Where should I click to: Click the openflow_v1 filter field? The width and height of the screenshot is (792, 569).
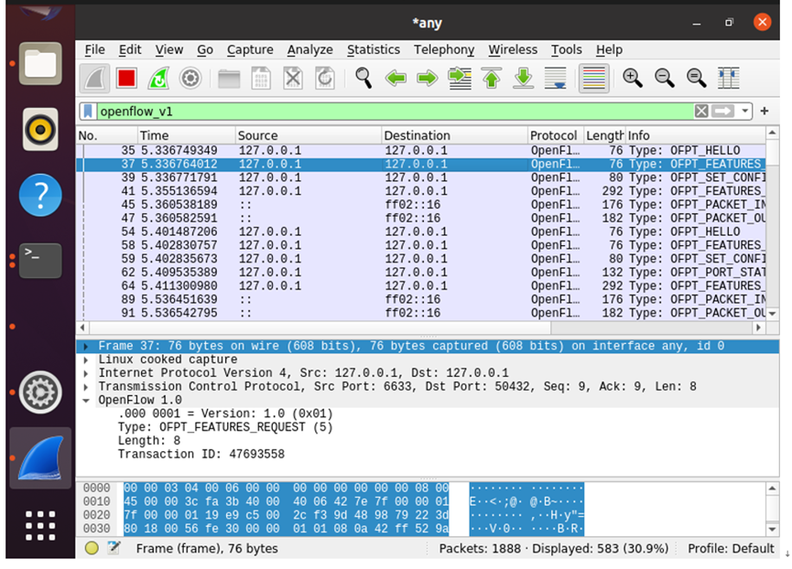tap(394, 111)
